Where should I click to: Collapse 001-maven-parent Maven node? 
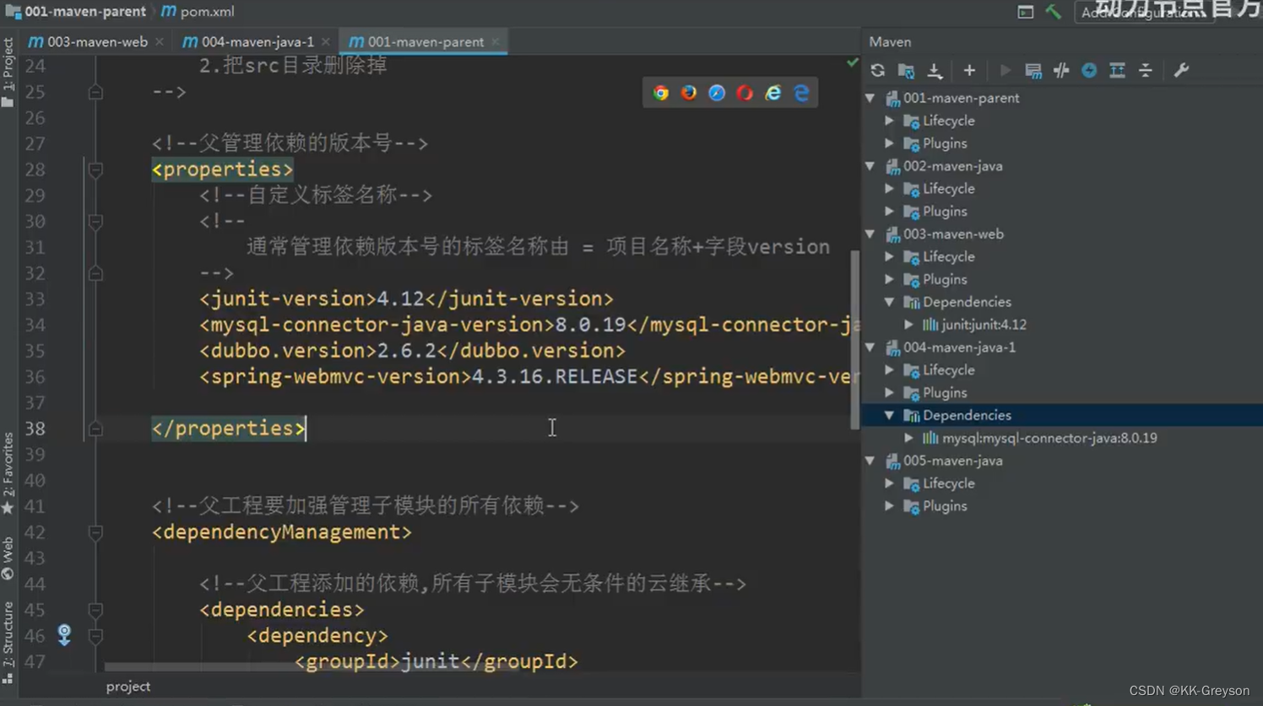coord(870,98)
